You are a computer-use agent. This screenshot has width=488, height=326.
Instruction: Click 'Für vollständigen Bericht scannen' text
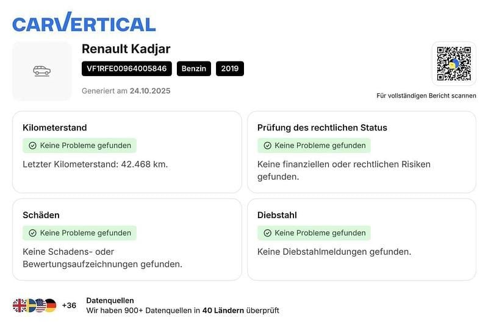point(426,96)
